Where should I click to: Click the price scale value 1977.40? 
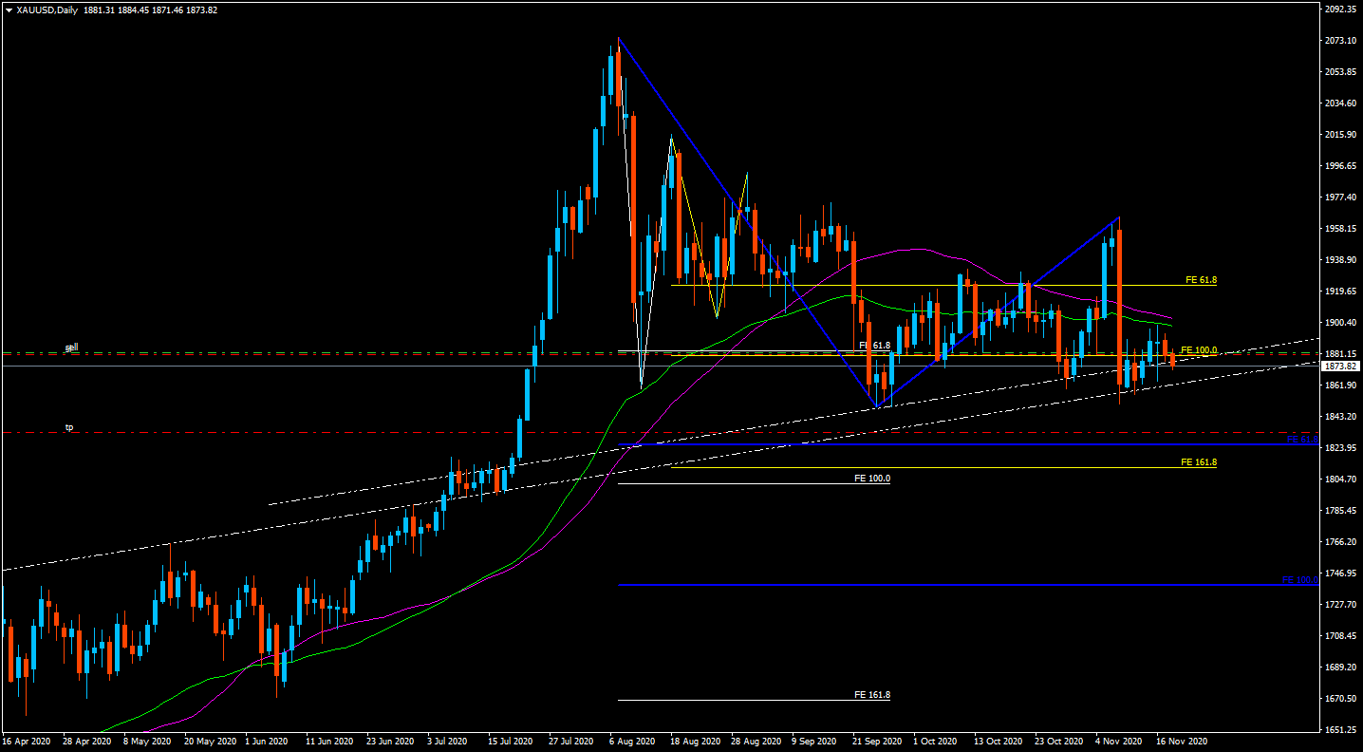[x=1341, y=197]
